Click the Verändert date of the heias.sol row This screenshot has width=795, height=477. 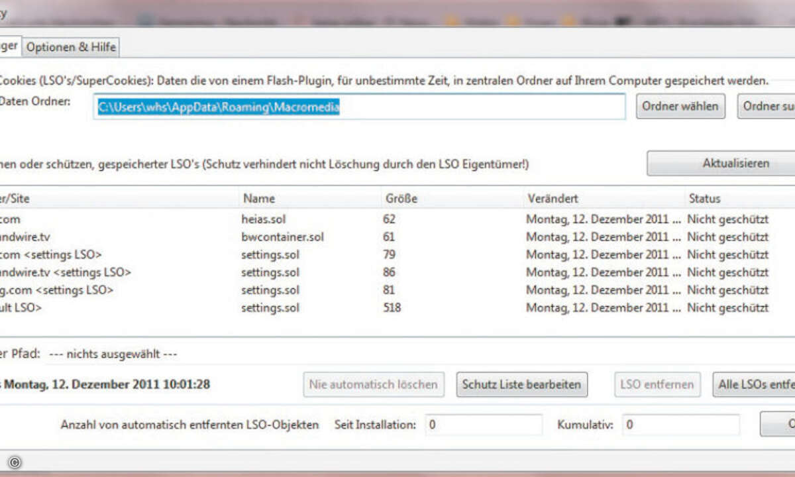tap(604, 219)
